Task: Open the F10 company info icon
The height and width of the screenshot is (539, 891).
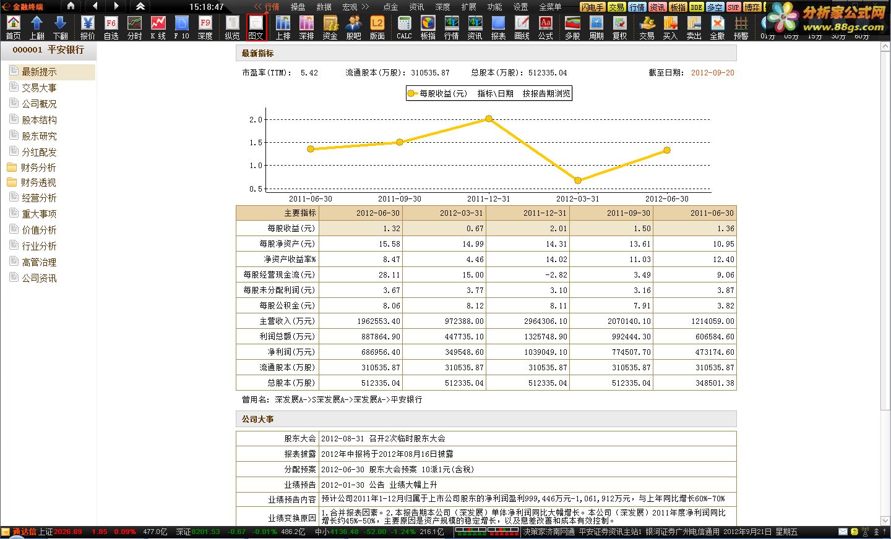Action: pos(181,27)
